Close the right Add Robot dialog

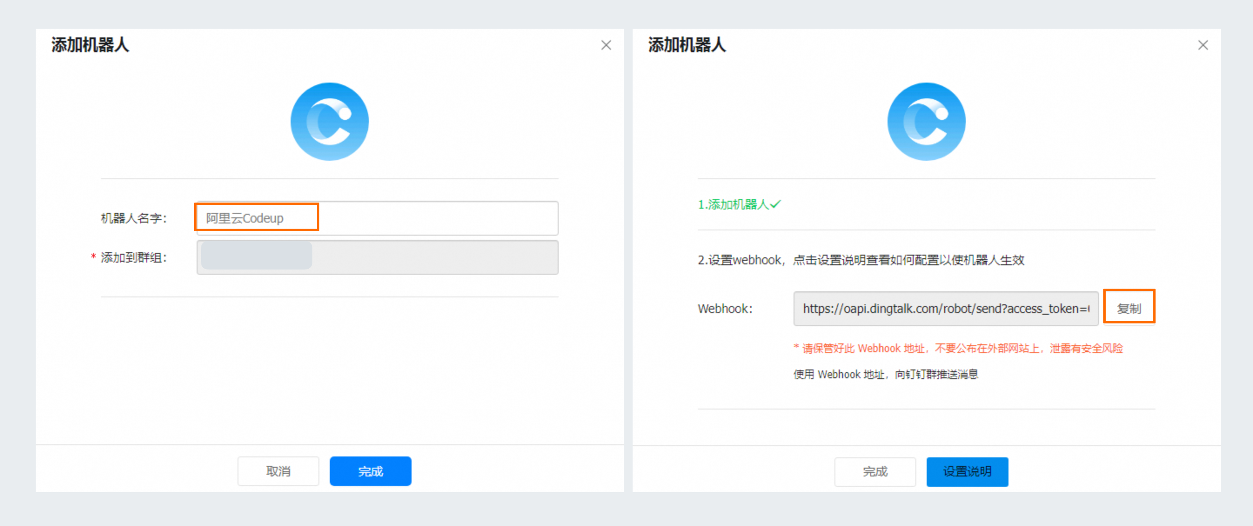[x=1203, y=45]
